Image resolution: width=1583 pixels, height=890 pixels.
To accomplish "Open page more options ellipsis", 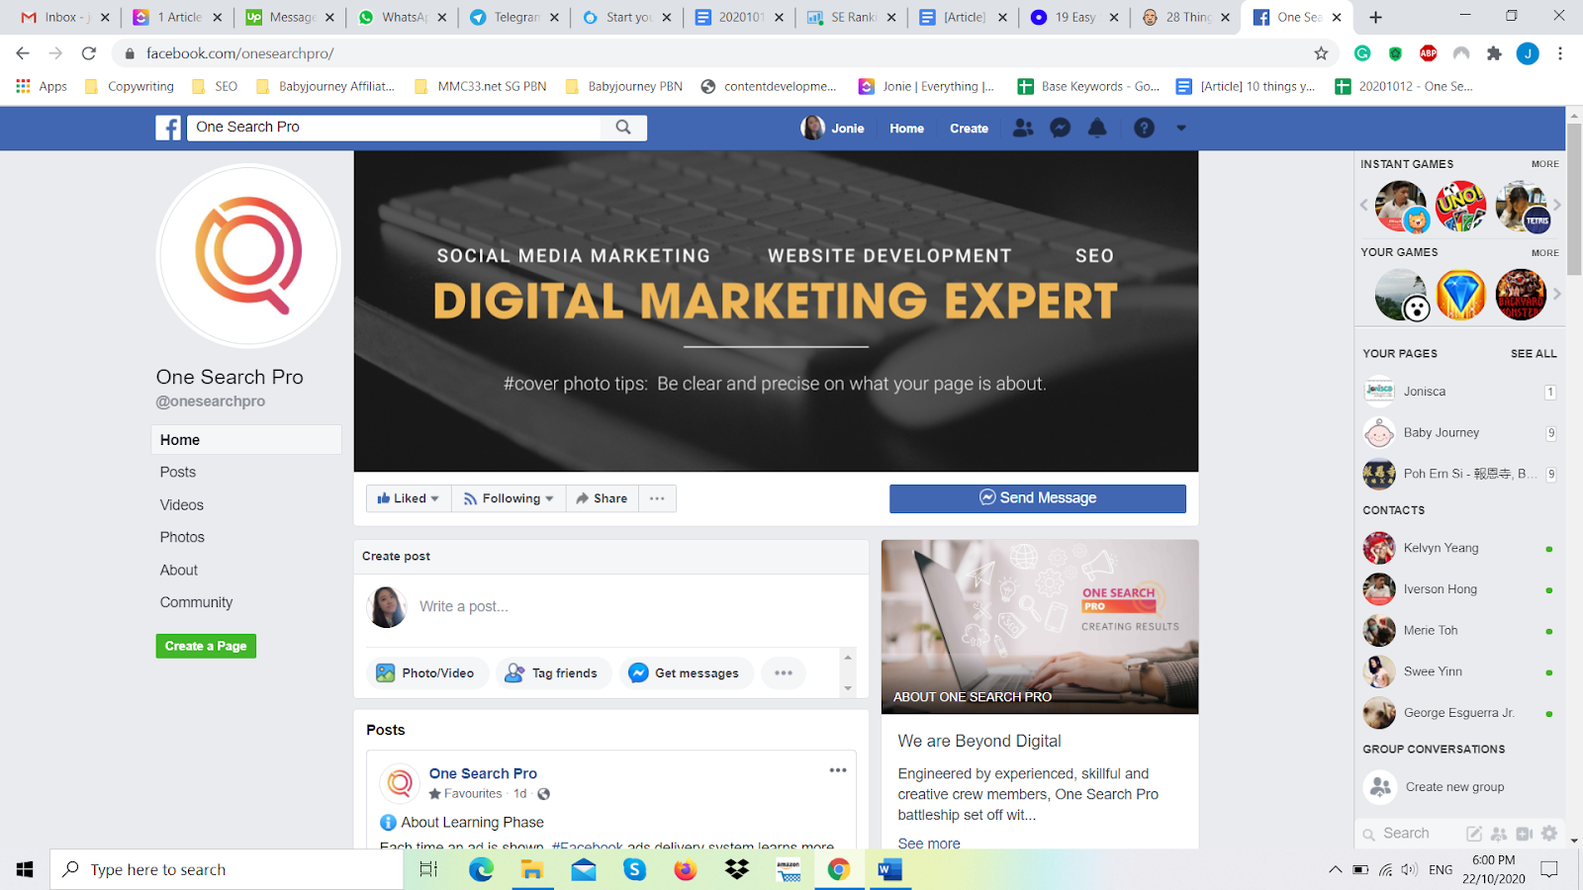I will tap(657, 498).
